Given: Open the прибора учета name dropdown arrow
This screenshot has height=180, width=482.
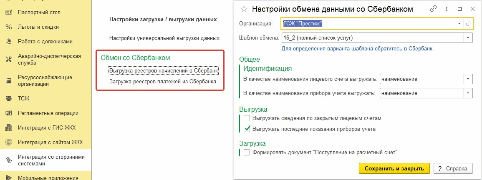Looking at the screenshot, I should (468, 93).
